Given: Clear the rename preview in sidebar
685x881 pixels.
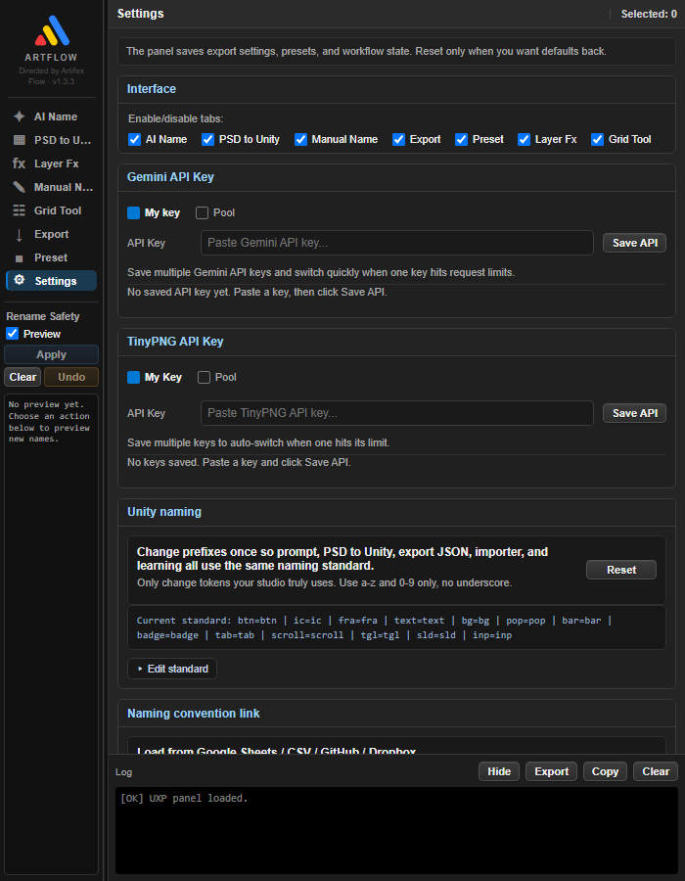Looking at the screenshot, I should 23,377.
